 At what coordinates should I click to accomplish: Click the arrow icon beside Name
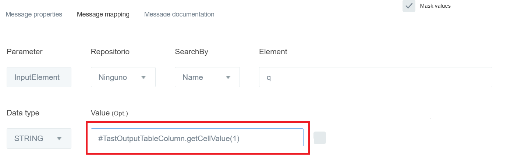228,77
